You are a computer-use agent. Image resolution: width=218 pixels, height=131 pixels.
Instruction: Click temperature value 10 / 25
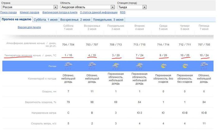click(185, 55)
